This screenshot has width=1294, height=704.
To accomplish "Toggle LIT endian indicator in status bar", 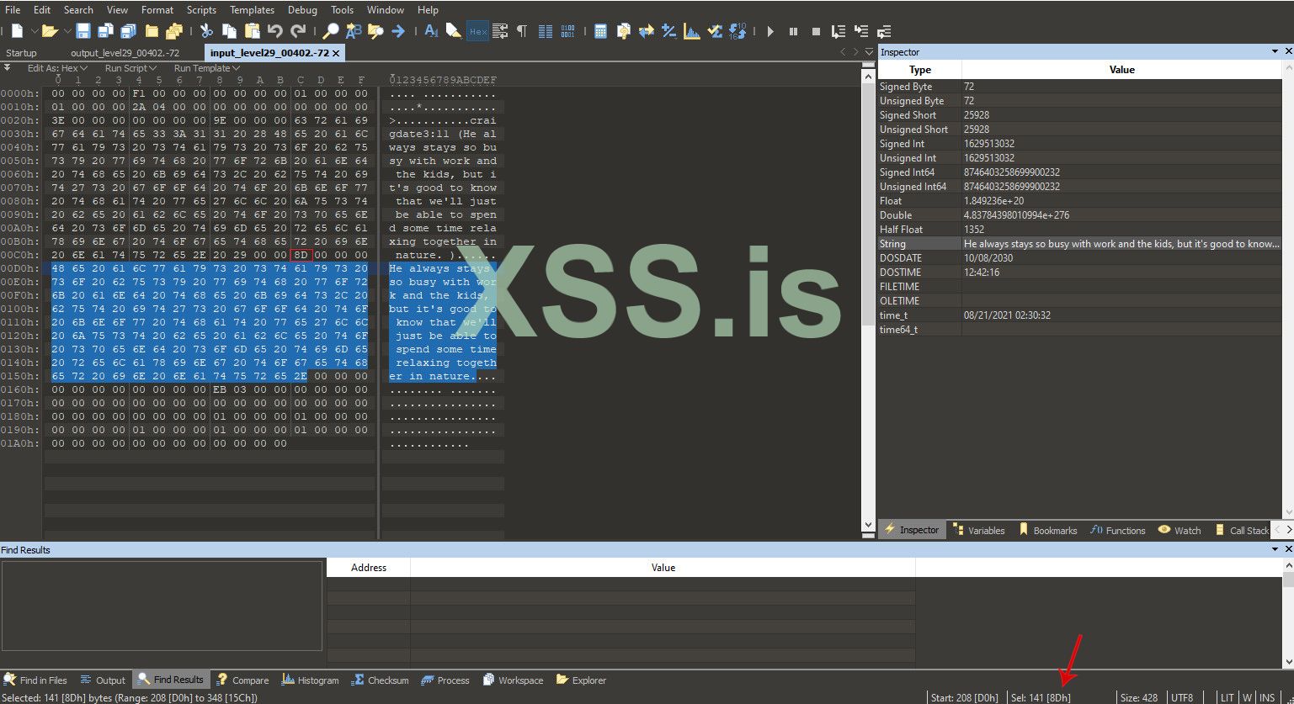I will click(x=1227, y=697).
